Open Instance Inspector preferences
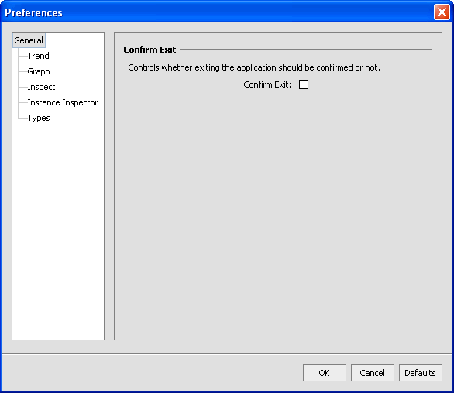Viewport: 454px width, 393px height. (63, 102)
